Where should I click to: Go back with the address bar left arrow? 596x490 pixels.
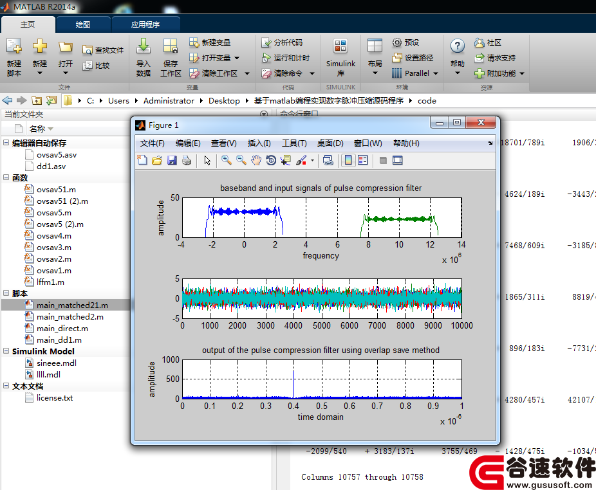7,101
